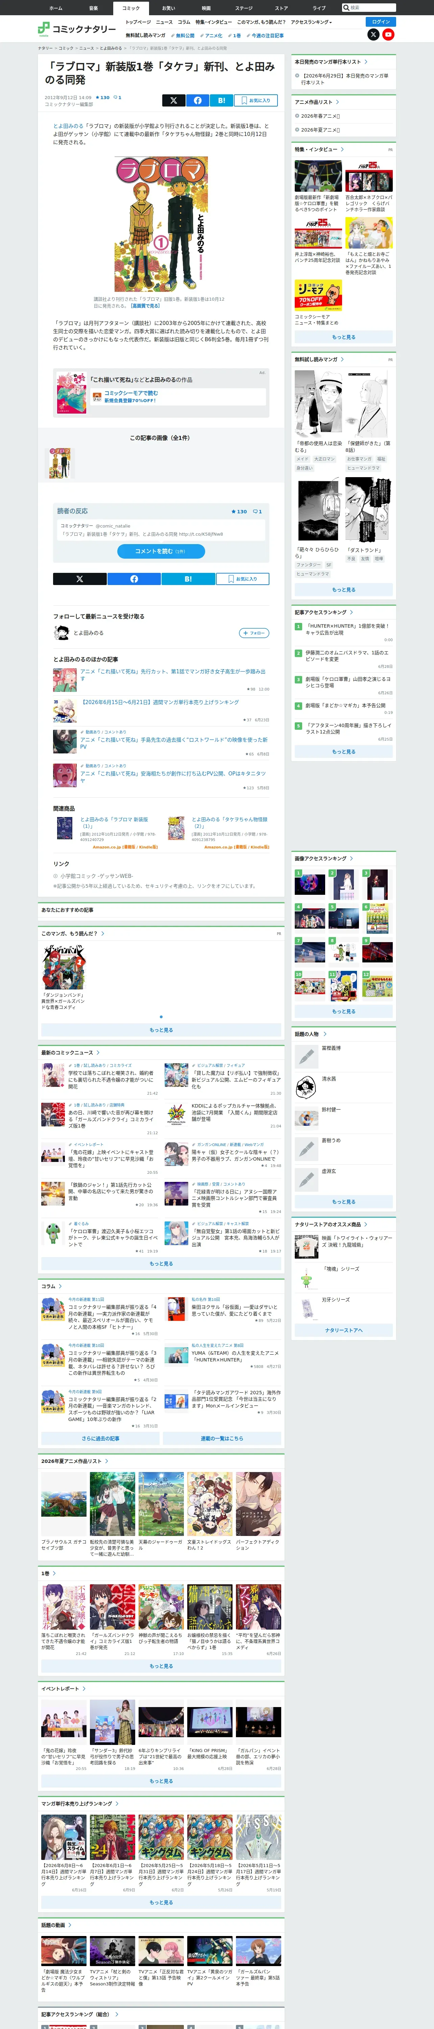Click the star count 130 beside the article date
The width and height of the screenshot is (434, 2029).
(102, 98)
